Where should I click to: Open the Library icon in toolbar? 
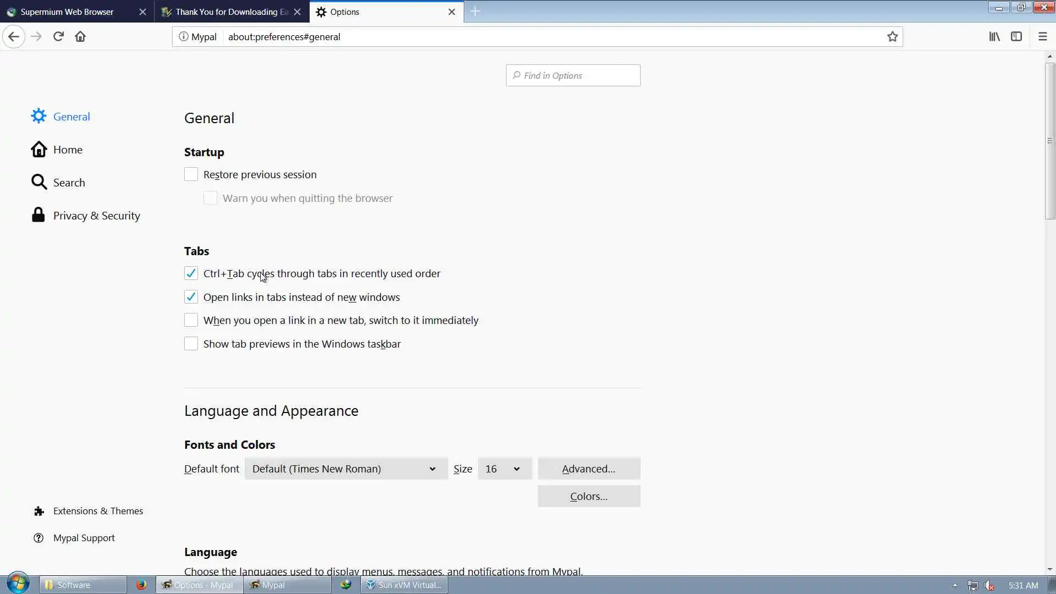pyautogui.click(x=994, y=37)
